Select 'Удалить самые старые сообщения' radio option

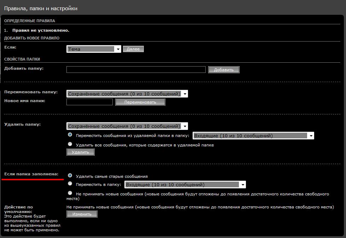[70, 175]
